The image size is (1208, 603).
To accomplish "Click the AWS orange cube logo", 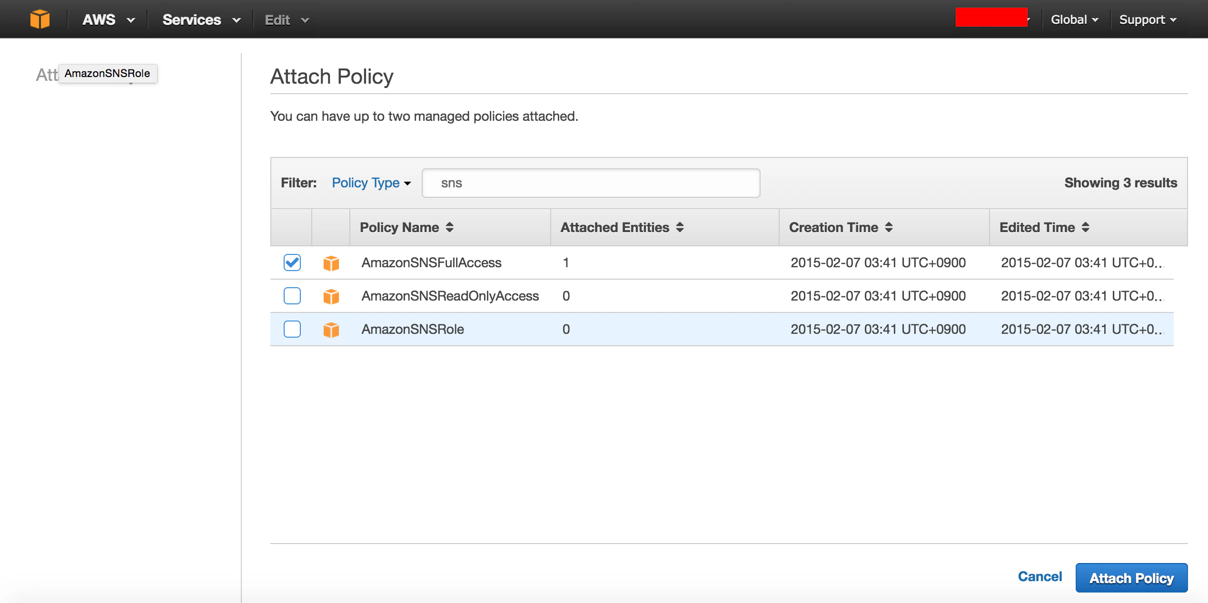I will point(40,19).
